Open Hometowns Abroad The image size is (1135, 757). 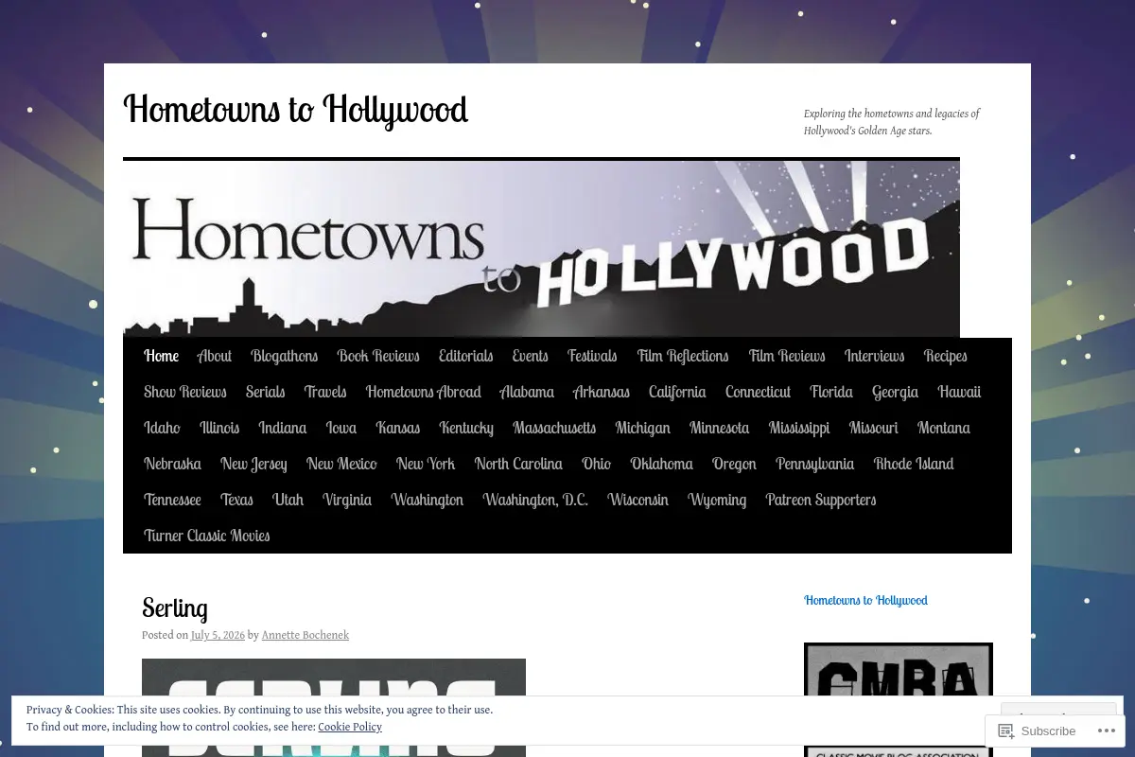424,392
